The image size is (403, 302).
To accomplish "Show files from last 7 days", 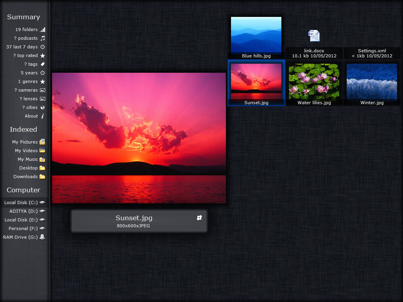I will [22, 47].
